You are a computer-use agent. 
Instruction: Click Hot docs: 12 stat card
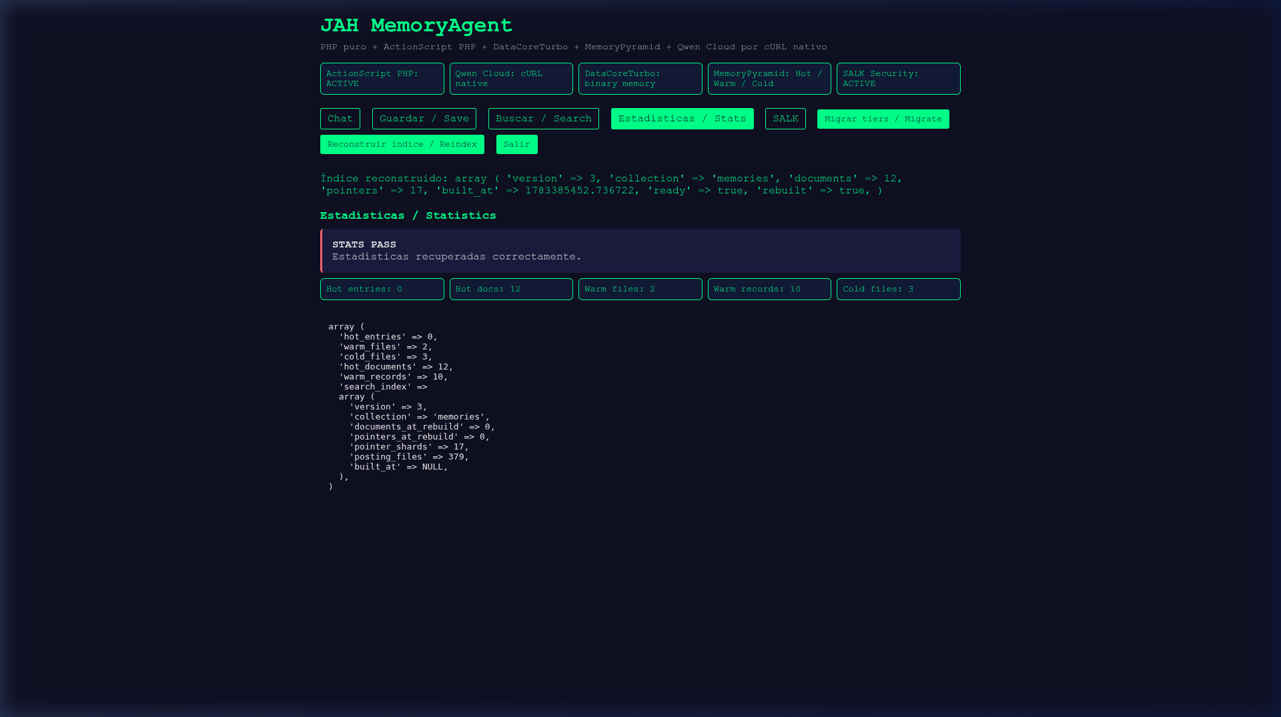(x=511, y=289)
